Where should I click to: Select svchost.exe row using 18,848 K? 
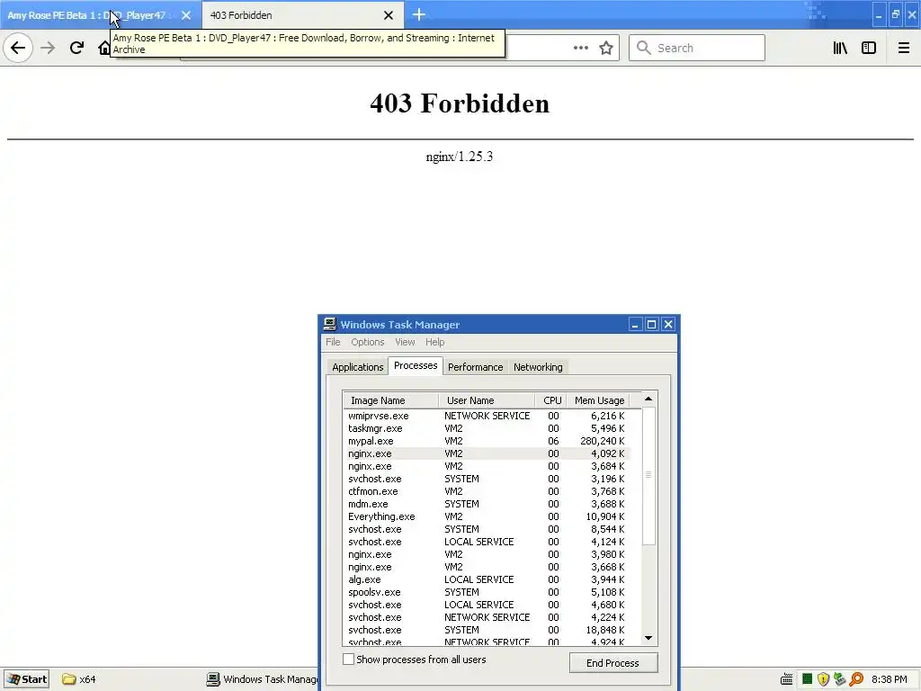point(487,630)
